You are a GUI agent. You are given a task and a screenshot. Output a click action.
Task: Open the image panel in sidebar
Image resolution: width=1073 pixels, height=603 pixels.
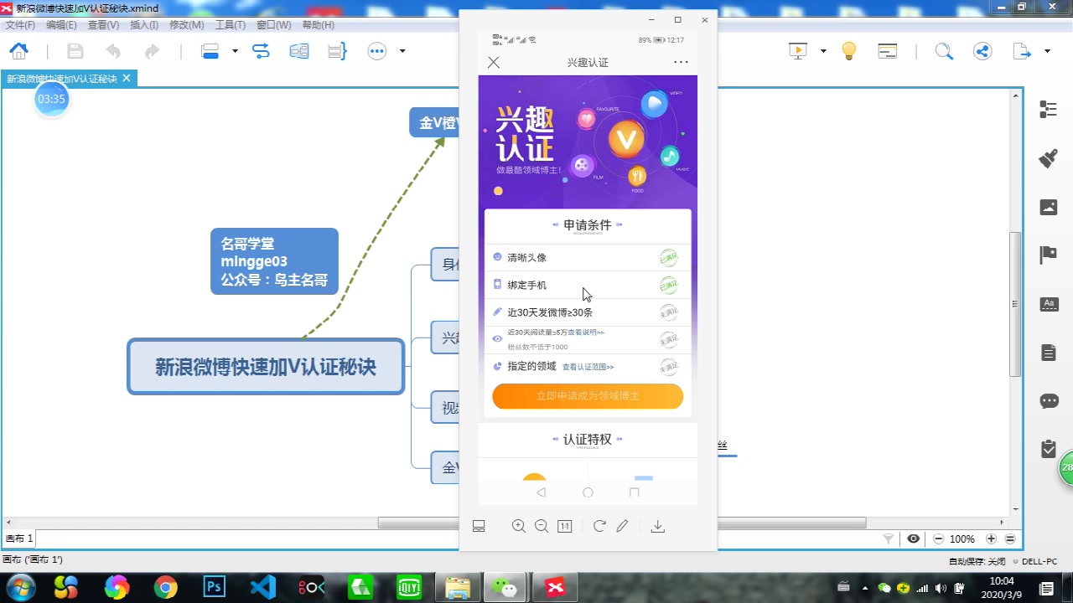point(1049,207)
